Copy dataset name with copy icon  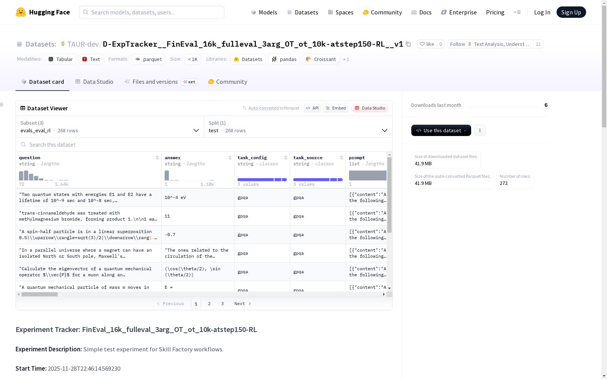click(408, 44)
